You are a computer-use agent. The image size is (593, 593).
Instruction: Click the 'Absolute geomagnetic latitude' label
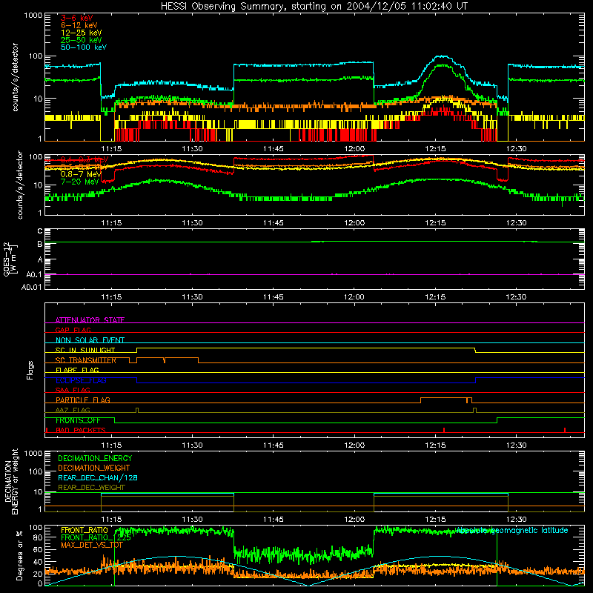(512, 530)
